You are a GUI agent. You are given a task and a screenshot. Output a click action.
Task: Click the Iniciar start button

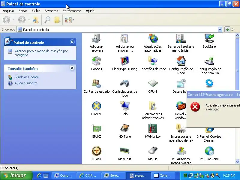[16, 175]
